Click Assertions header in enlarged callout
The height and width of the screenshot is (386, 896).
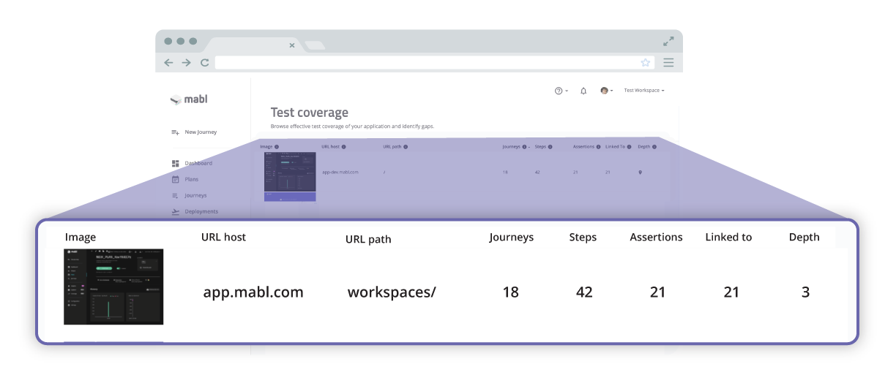pyautogui.click(x=656, y=237)
